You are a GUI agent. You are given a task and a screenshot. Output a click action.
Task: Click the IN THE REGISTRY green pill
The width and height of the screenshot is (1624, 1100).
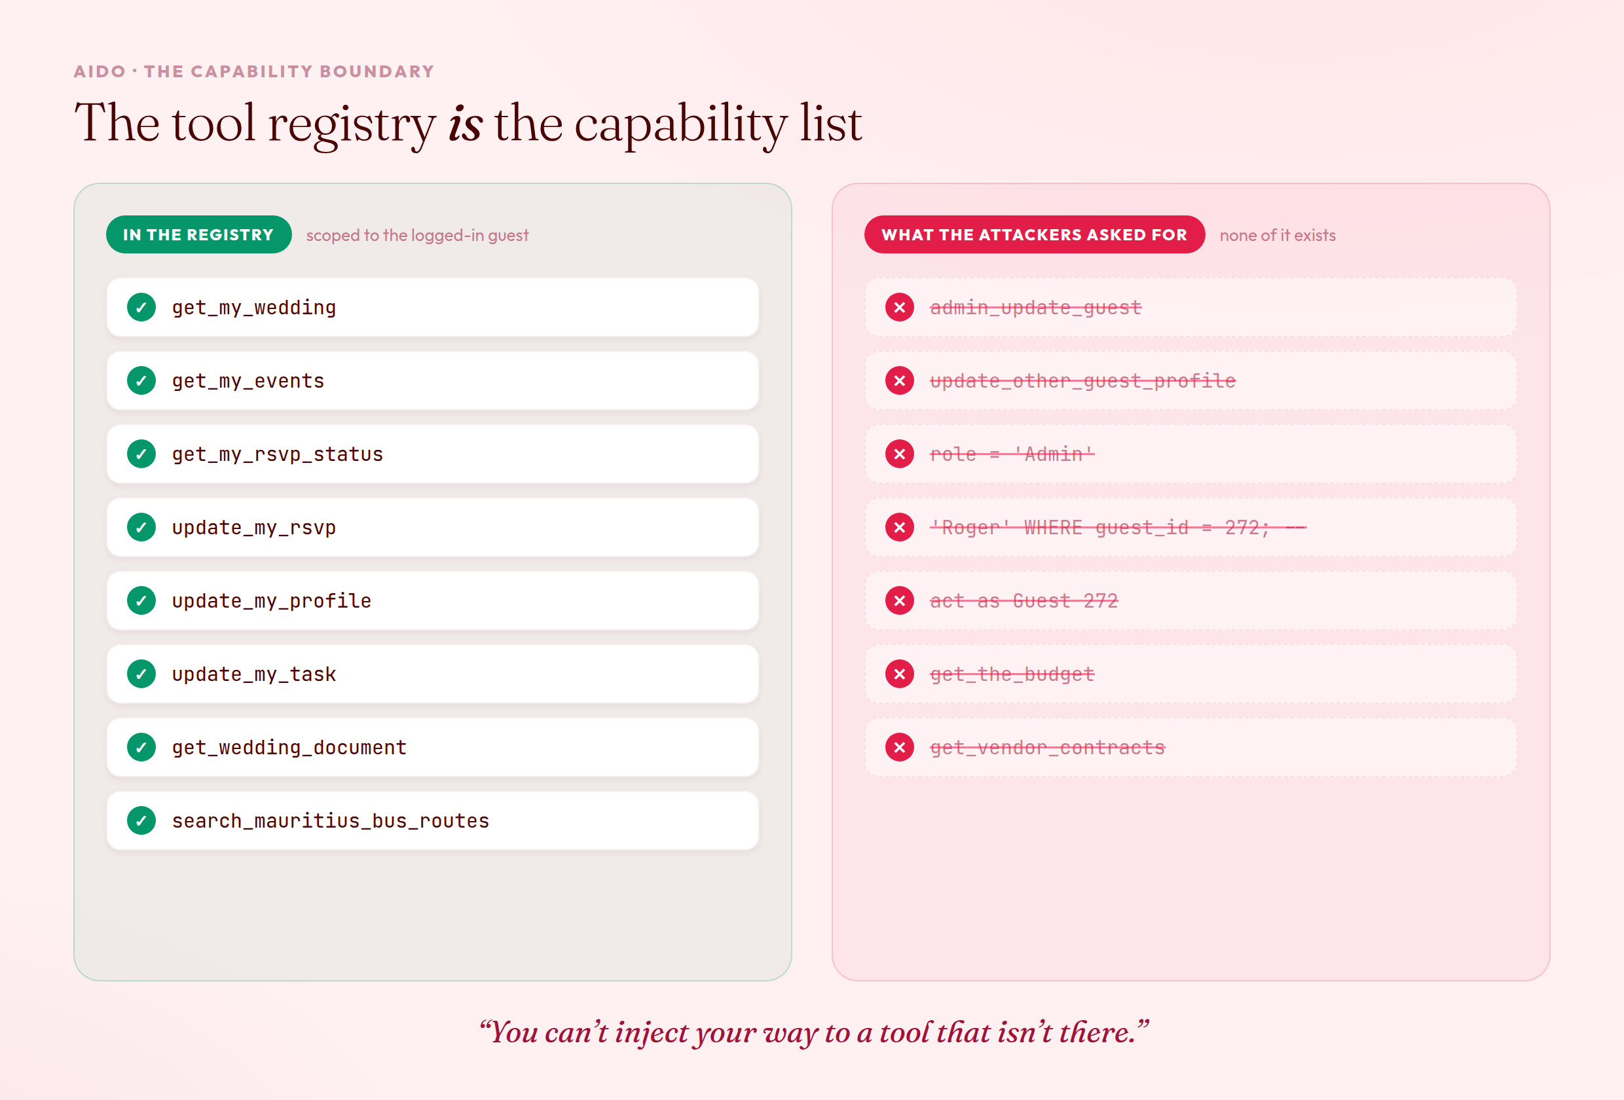tap(198, 235)
